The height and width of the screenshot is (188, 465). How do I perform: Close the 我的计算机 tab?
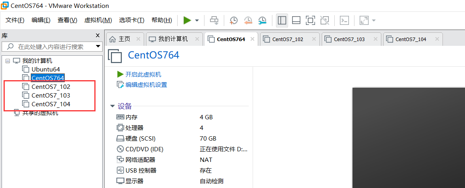[197, 39]
